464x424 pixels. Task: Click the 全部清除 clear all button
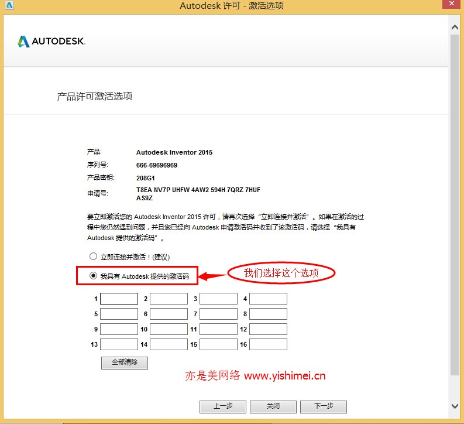click(125, 363)
